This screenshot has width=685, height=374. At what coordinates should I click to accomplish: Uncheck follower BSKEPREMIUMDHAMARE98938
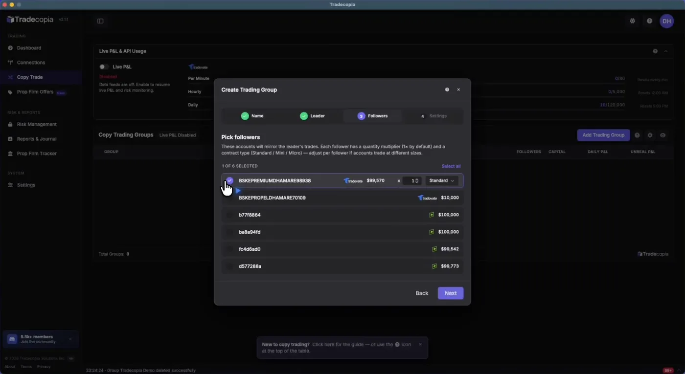229,180
